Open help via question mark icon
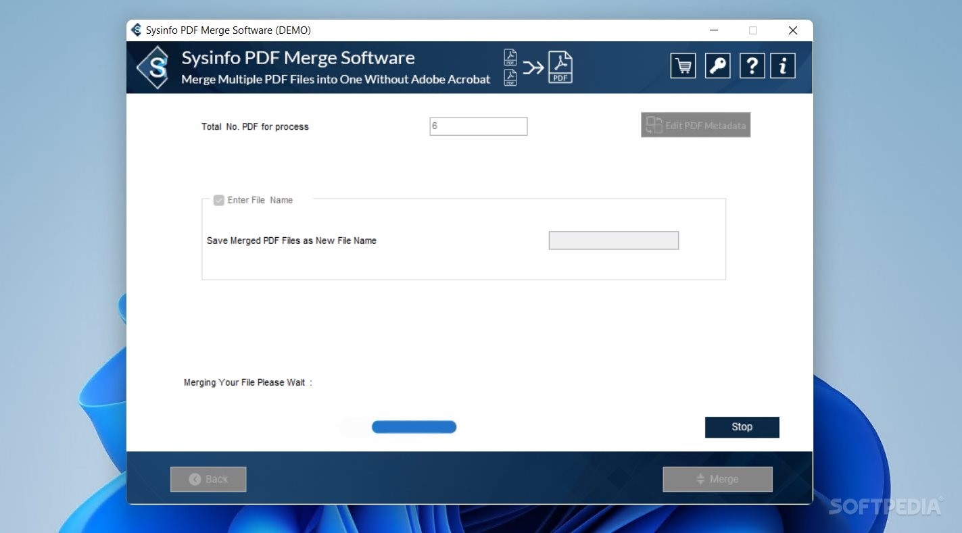This screenshot has height=533, width=962. [x=752, y=66]
